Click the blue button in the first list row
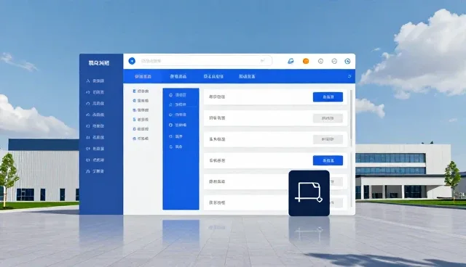This screenshot has width=466, height=267. pos(328,96)
